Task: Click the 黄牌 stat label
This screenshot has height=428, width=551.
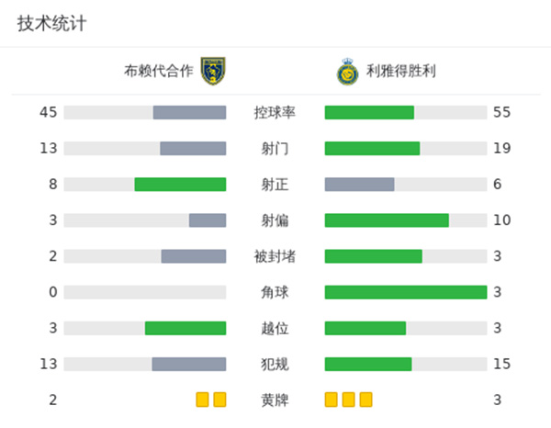Action: coord(275,400)
